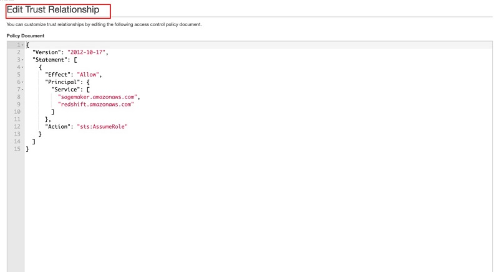Click the Policy Document label
Screen dimensions: 499x272
pyautogui.click(x=26, y=36)
